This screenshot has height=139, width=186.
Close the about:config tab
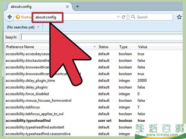click(x=67, y=7)
